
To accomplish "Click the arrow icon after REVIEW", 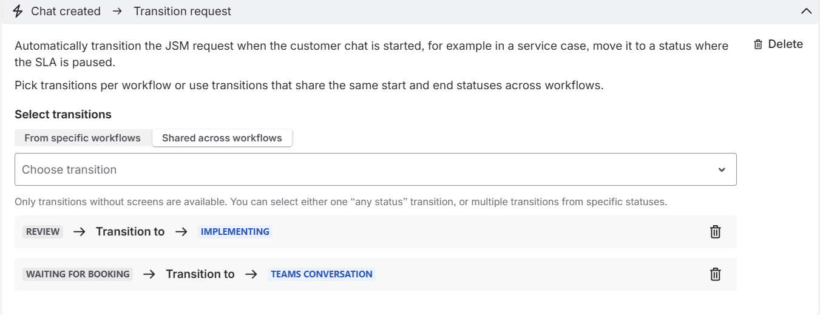I will point(80,232).
